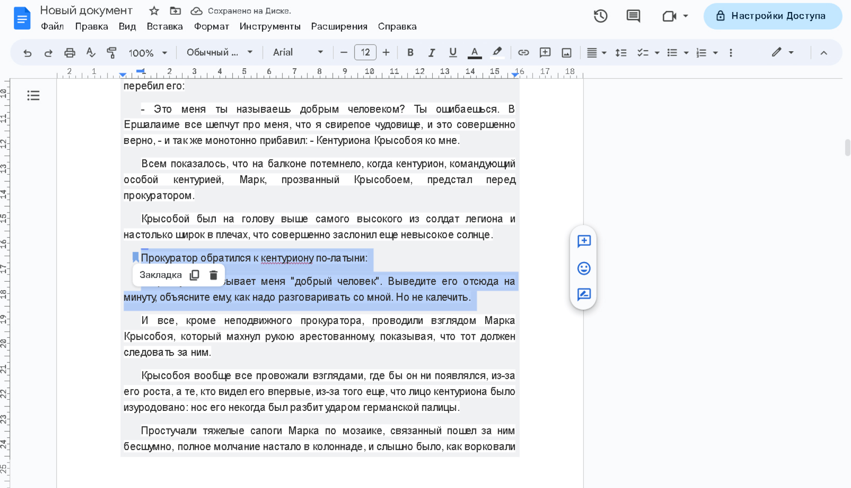Open the Формат menu
The image size is (851, 488).
point(211,27)
